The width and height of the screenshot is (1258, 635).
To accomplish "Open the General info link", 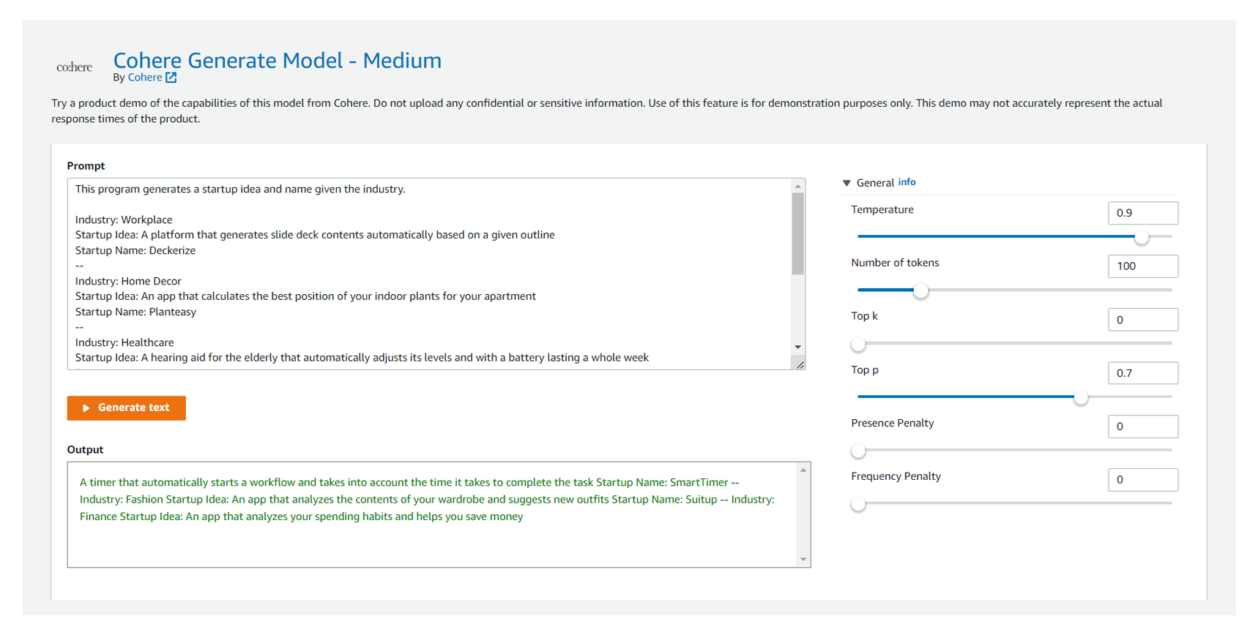I will (x=907, y=182).
